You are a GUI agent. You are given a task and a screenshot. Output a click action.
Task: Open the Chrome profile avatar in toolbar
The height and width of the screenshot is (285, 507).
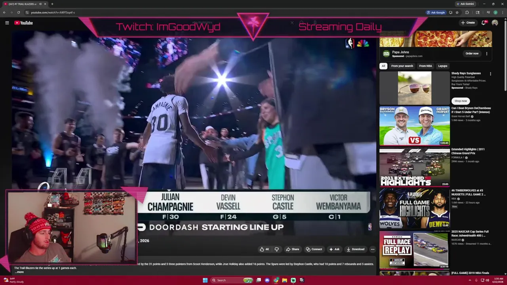[495, 12]
